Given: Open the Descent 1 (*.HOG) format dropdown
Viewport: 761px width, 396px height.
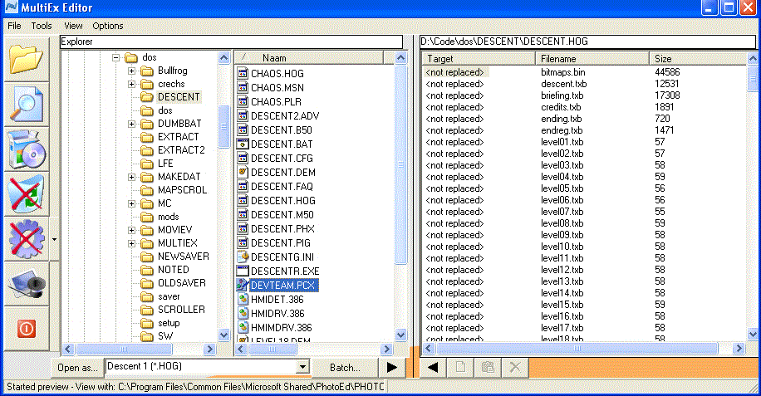Looking at the screenshot, I should (302, 366).
